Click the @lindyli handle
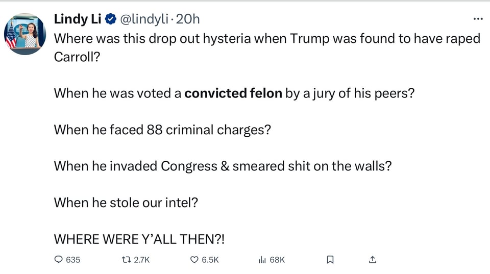The image size is (490, 274). [x=144, y=19]
